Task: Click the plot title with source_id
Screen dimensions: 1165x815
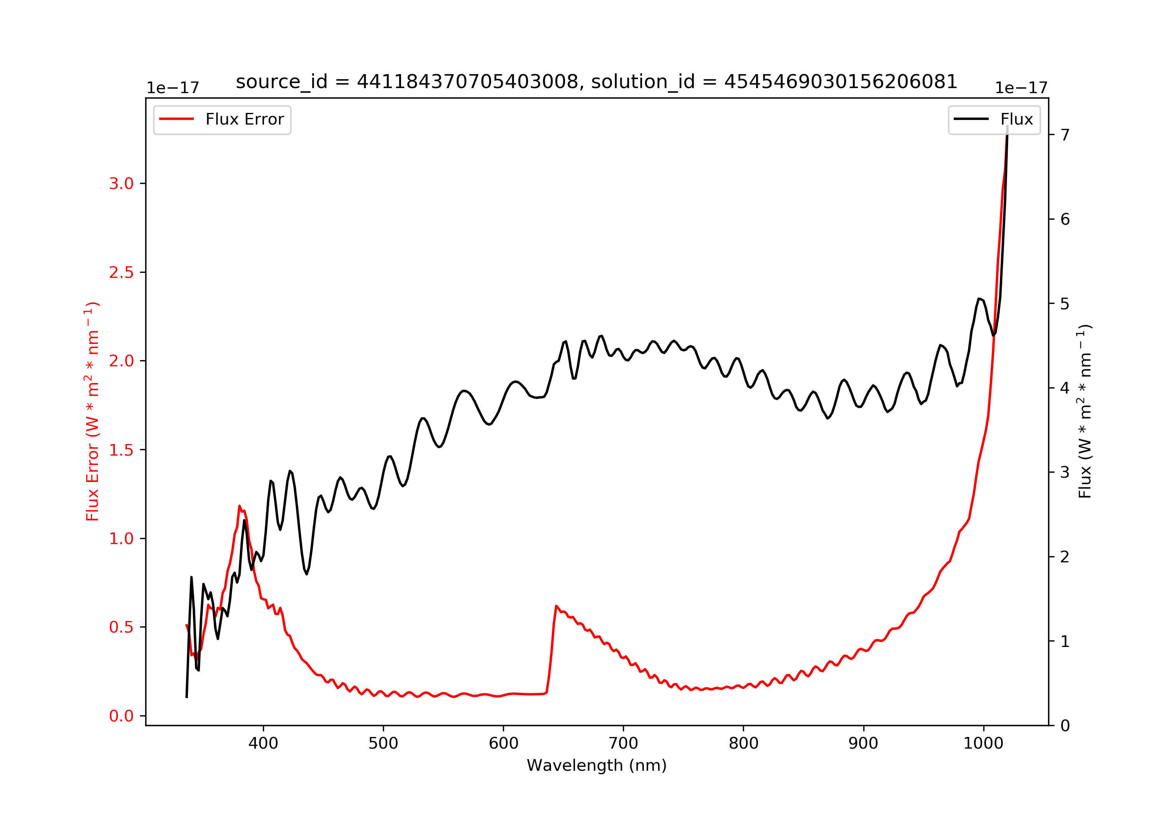Action: click(x=596, y=81)
